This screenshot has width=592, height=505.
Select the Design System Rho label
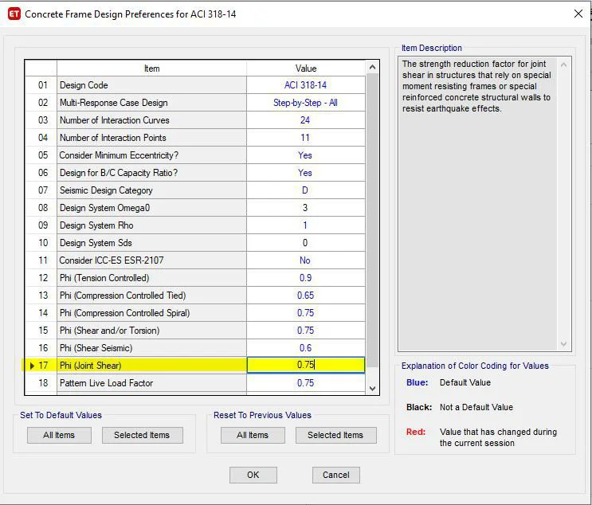pos(96,225)
